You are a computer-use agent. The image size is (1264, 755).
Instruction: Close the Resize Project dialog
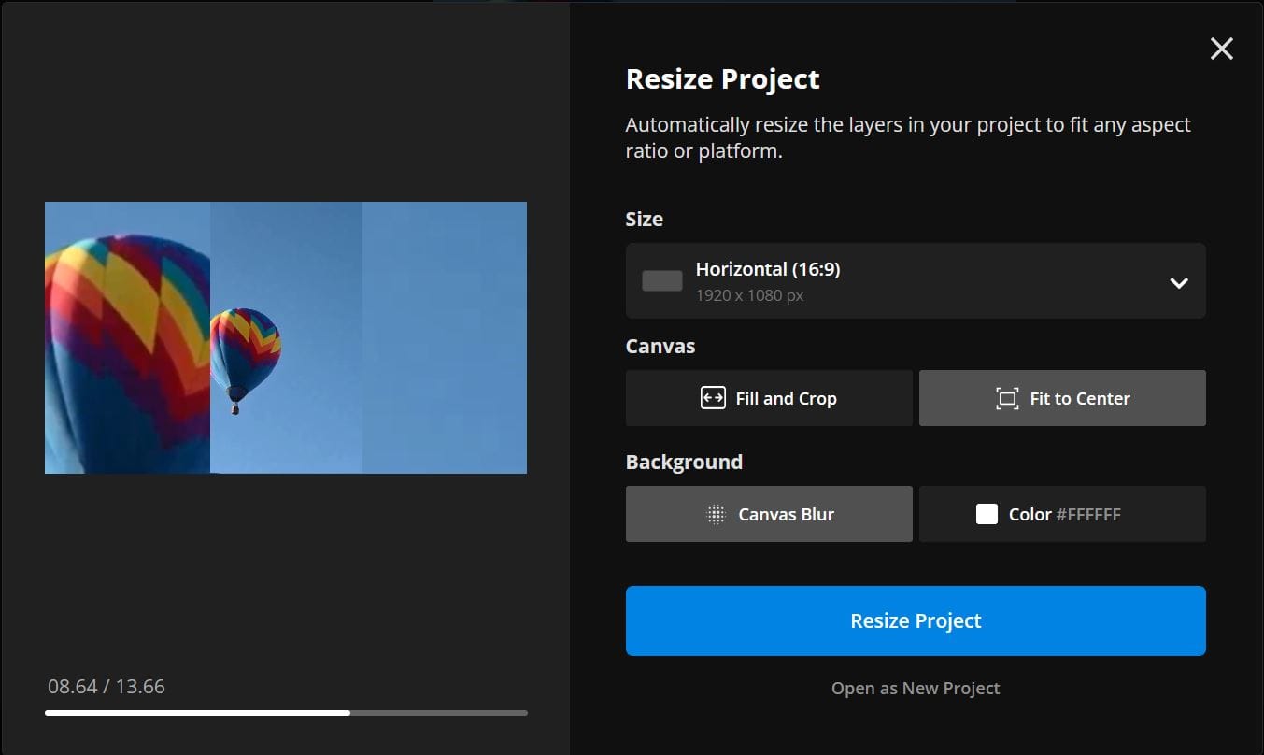(1221, 49)
